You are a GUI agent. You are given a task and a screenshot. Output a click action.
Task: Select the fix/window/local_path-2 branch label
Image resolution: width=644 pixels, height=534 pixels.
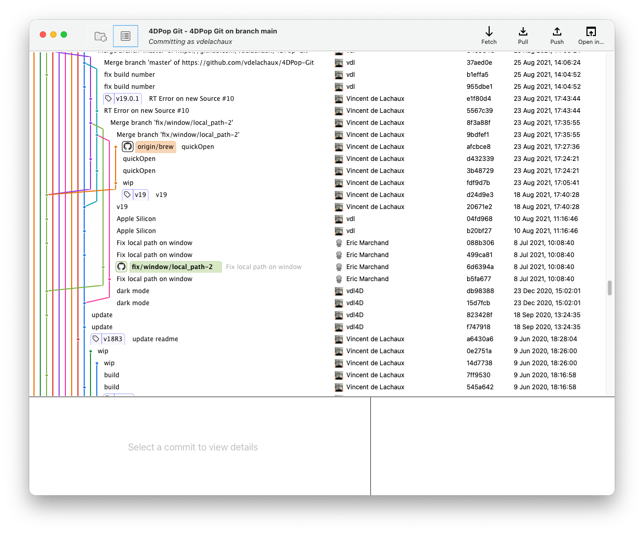click(x=175, y=267)
